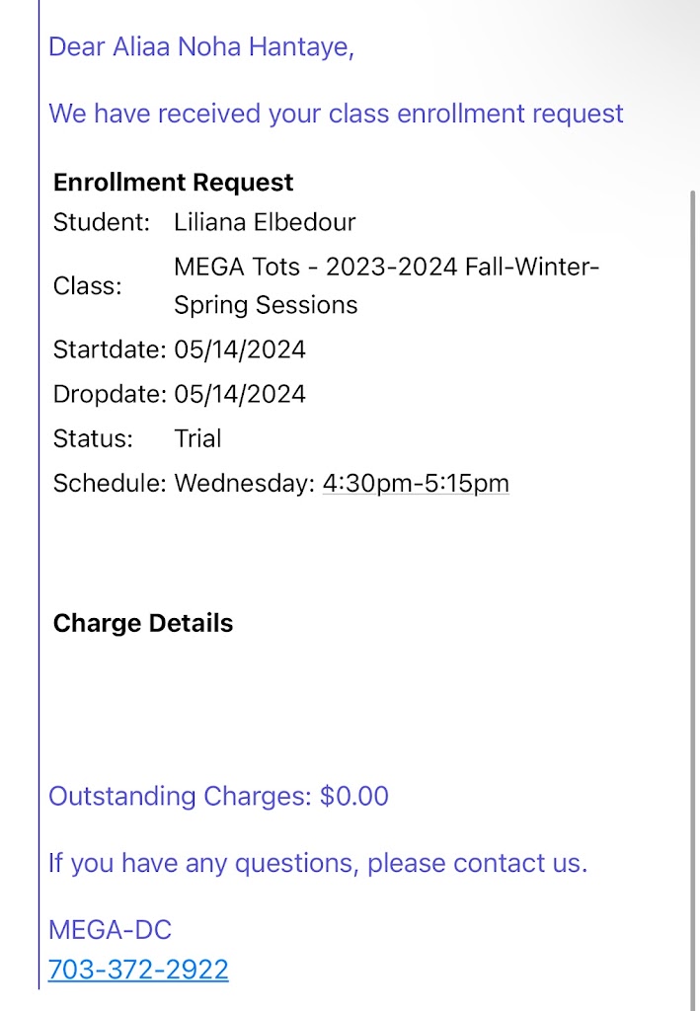Select the 'We have received your class enrollment' text
This screenshot has width=700, height=1011.
pyautogui.click(x=336, y=114)
